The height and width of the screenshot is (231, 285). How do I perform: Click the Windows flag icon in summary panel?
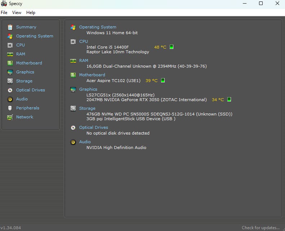[73, 27]
